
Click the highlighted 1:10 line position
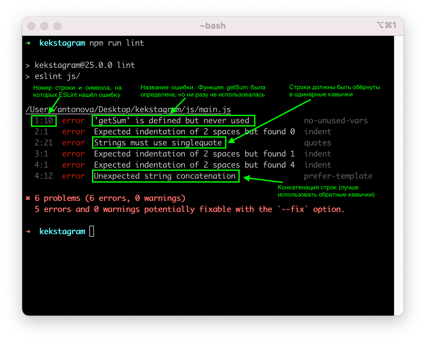(44, 121)
